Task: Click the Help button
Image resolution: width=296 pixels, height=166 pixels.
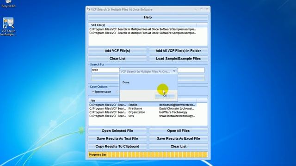Action: coord(148,18)
